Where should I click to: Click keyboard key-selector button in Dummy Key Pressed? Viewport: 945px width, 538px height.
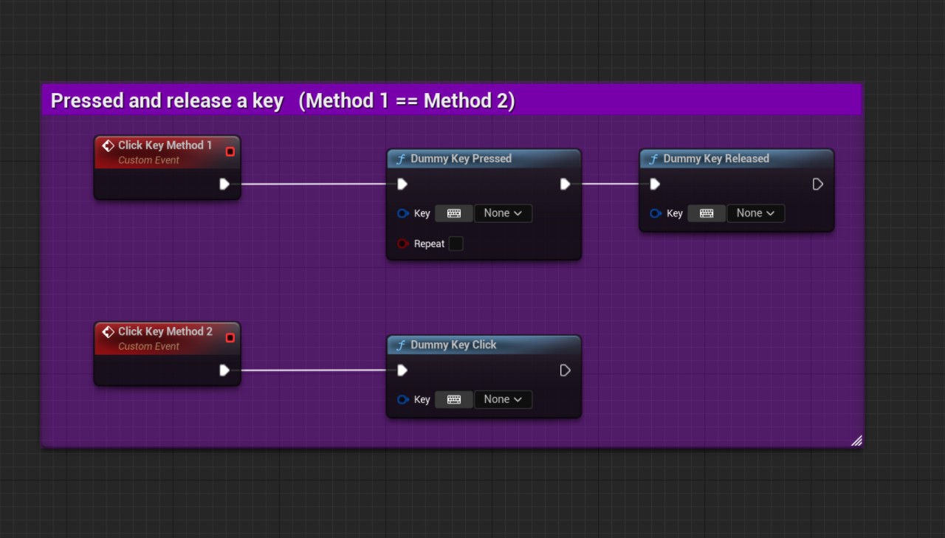[x=454, y=213]
